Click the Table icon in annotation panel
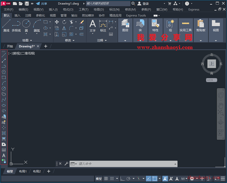This screenshot has width=227, height=183. (x=111, y=34)
